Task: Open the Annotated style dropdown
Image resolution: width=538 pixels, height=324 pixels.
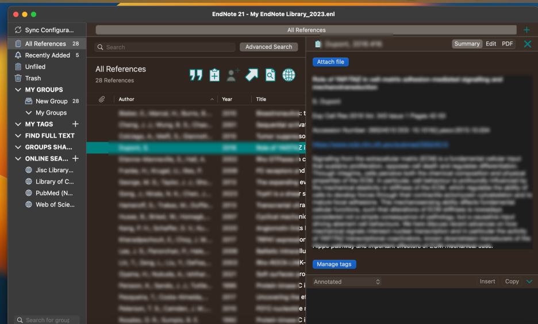Action: pyautogui.click(x=347, y=282)
